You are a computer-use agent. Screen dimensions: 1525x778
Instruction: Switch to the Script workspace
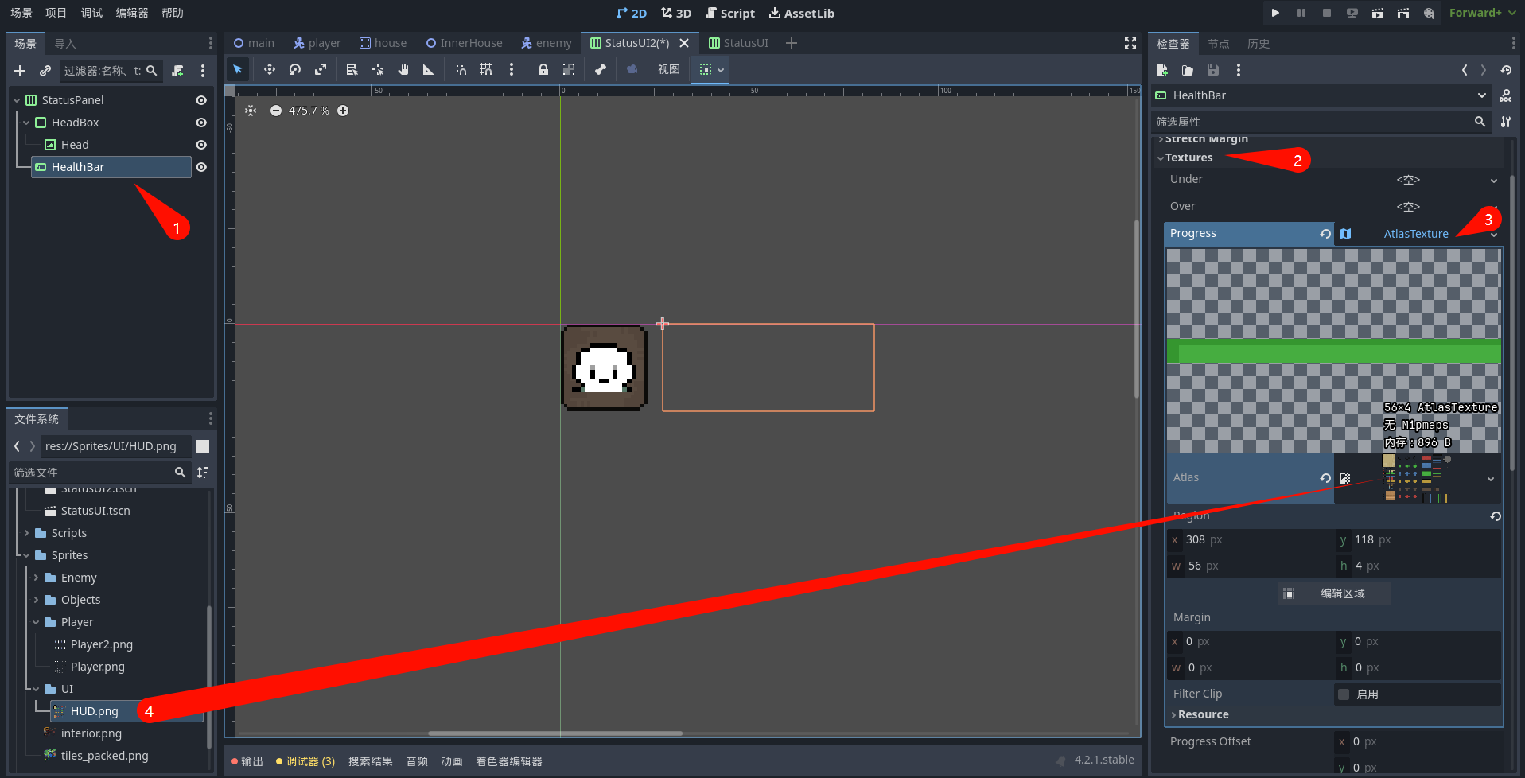(730, 13)
